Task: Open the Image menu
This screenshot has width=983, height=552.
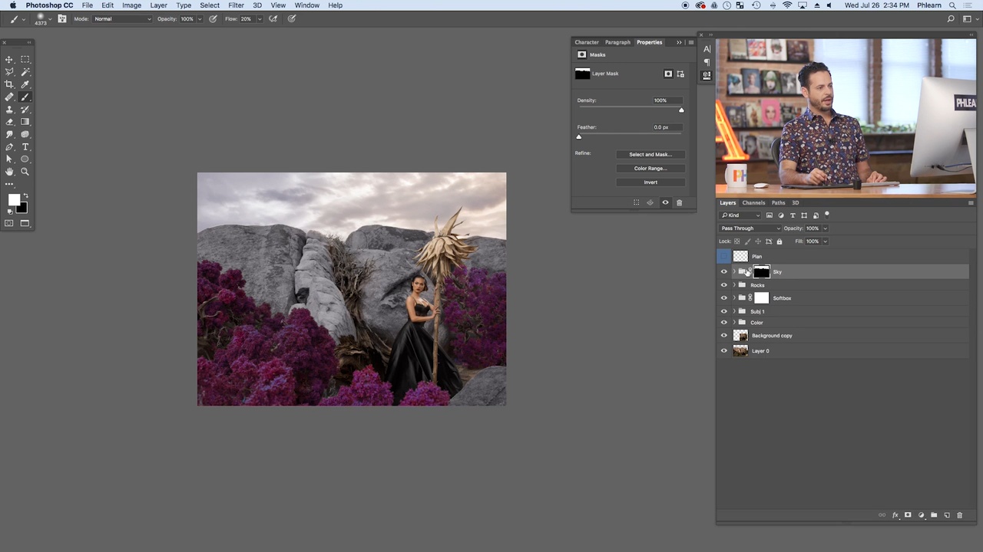Action: tap(131, 5)
